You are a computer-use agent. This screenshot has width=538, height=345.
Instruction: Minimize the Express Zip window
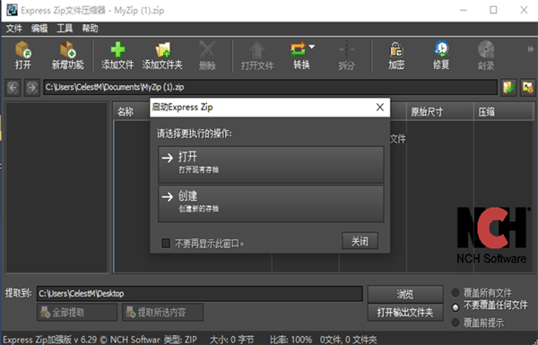tap(464, 10)
